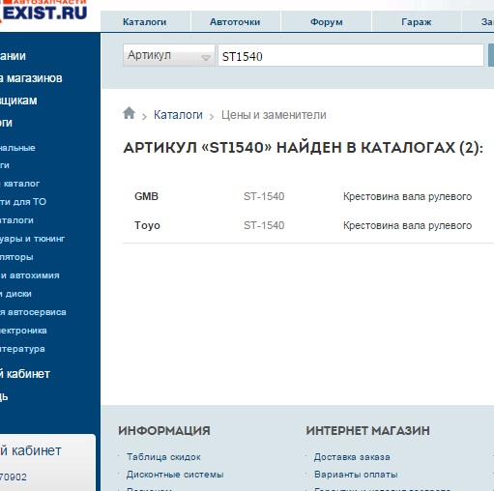Open the Toyo catalog result
This screenshot has height=491, width=494.
[x=147, y=225]
